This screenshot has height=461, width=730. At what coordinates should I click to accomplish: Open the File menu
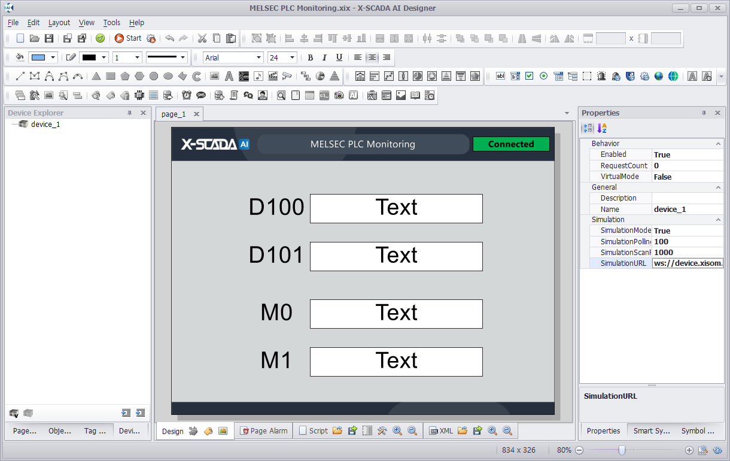coord(13,23)
